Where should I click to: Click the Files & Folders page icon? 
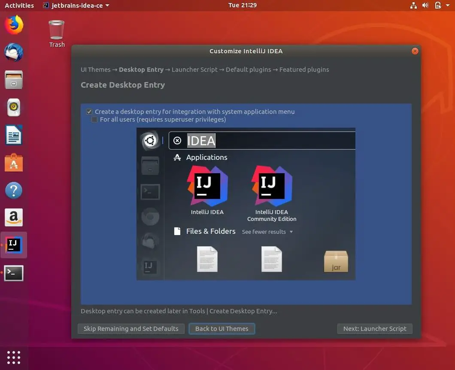point(177,231)
